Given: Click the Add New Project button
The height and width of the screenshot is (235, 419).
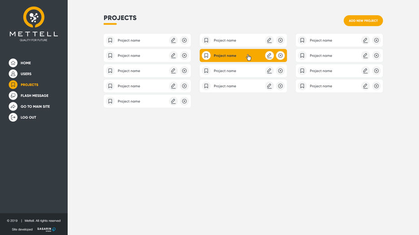Looking at the screenshot, I should coord(363,21).
